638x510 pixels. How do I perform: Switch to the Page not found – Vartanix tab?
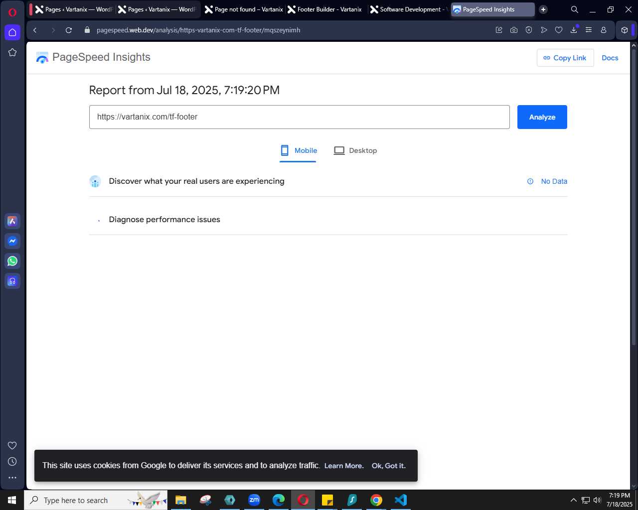pyautogui.click(x=244, y=9)
